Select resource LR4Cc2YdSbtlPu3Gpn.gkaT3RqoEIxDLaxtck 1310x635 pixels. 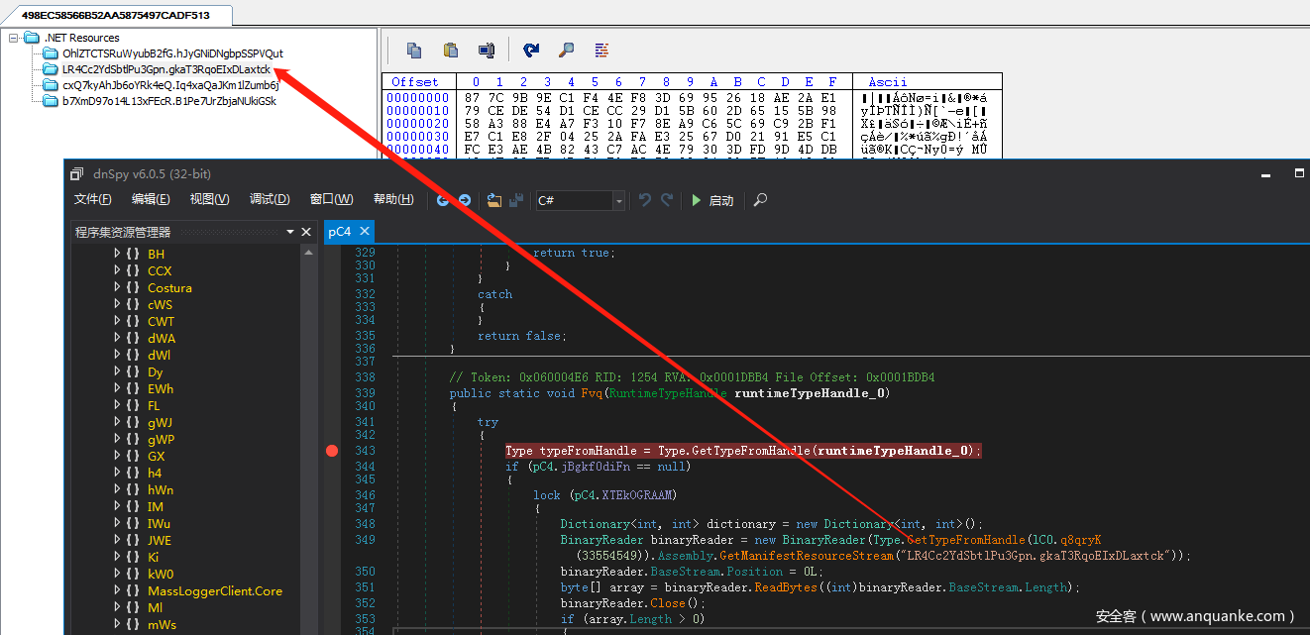point(165,69)
